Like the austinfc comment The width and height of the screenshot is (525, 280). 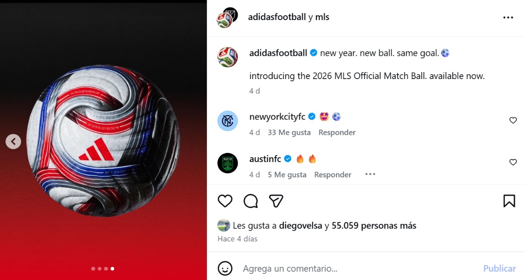click(513, 162)
